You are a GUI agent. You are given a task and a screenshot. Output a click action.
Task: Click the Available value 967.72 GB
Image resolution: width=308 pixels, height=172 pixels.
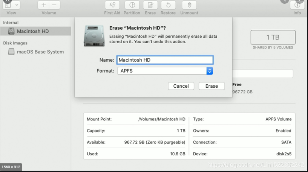pos(155,142)
